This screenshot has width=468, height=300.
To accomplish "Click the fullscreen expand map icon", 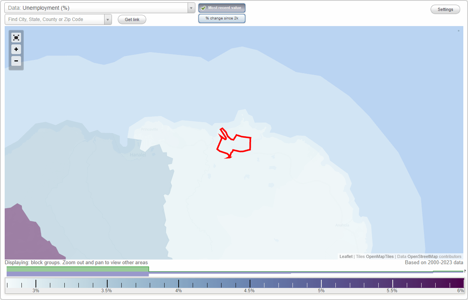I will 16,37.
